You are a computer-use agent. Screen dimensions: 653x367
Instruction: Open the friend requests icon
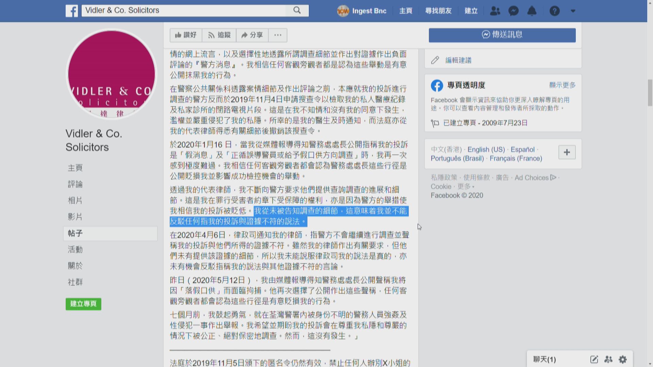pyautogui.click(x=495, y=11)
